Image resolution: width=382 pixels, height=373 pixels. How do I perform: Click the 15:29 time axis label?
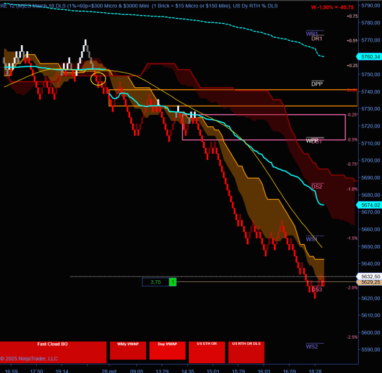pos(238,371)
